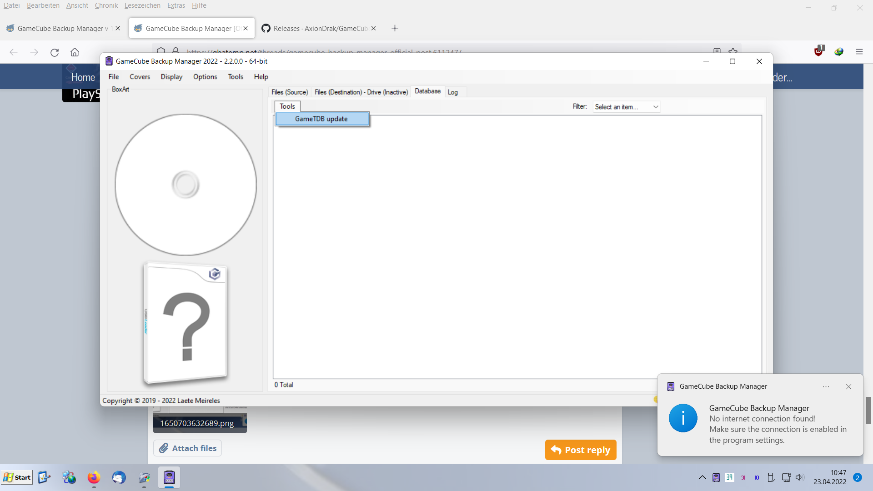Show hidden system tray icons
Image resolution: width=873 pixels, height=491 pixels.
click(702, 477)
